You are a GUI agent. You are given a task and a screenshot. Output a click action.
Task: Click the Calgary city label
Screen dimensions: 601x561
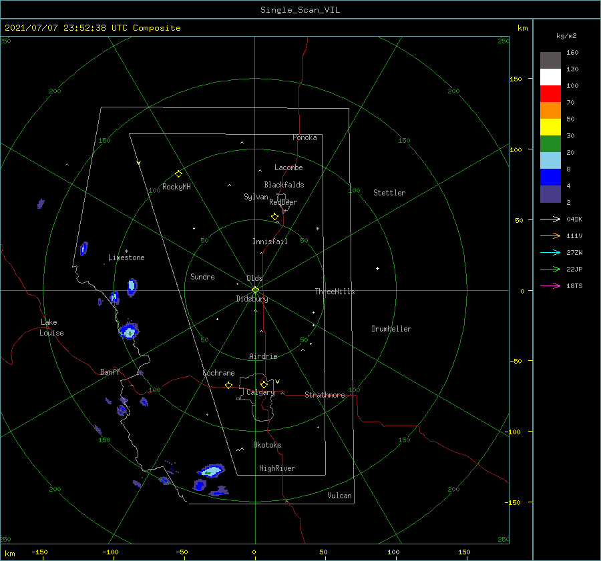coord(260,392)
